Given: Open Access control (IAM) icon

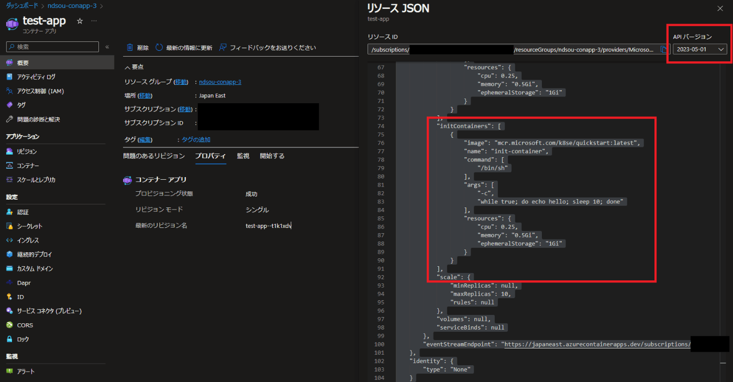Looking at the screenshot, I should (x=9, y=91).
